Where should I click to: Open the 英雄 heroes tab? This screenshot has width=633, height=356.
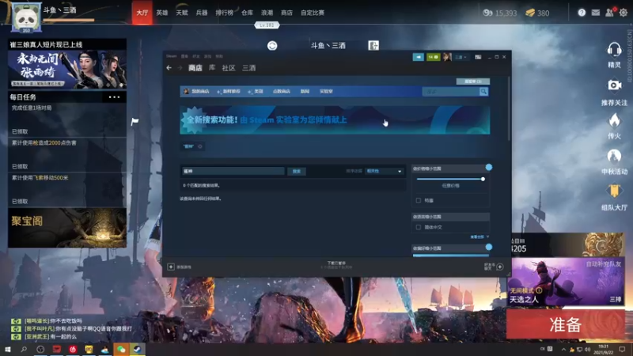coord(162,13)
